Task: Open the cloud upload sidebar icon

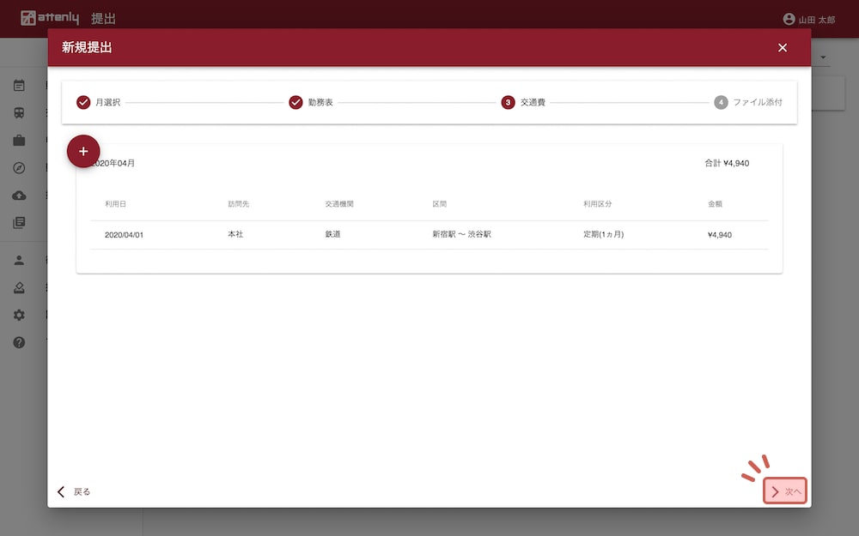Action: pyautogui.click(x=19, y=196)
